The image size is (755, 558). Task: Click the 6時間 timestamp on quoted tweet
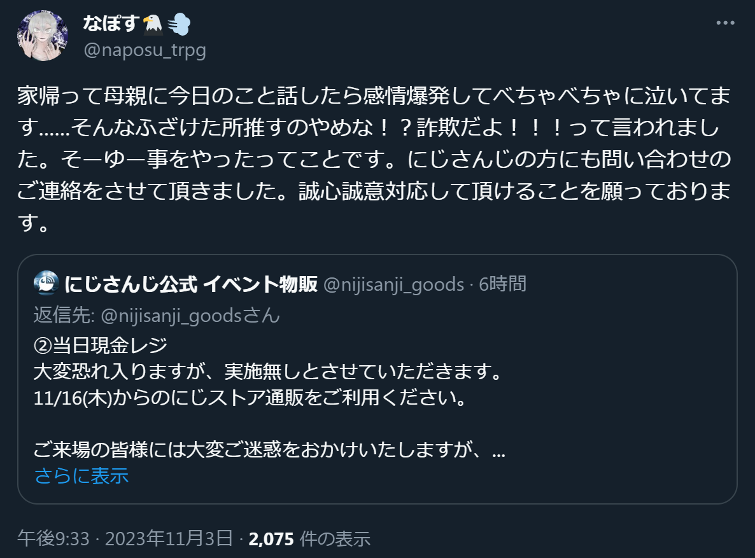coord(503,284)
